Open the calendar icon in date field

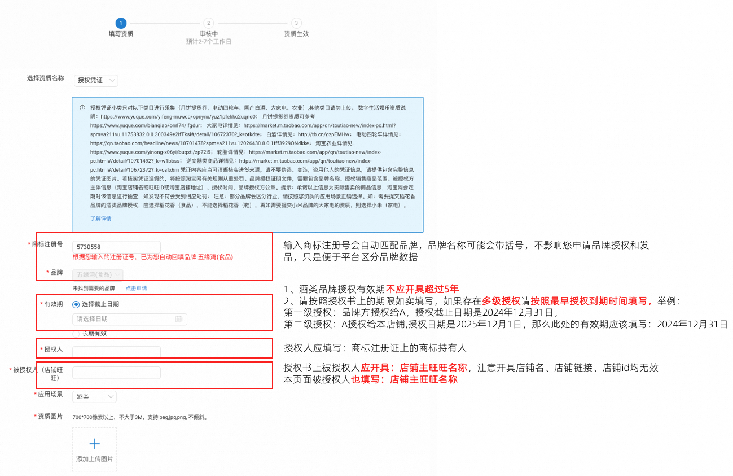[178, 319]
